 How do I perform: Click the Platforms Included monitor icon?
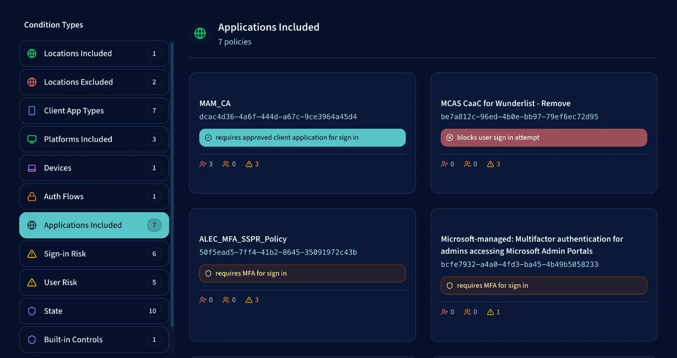pos(31,139)
